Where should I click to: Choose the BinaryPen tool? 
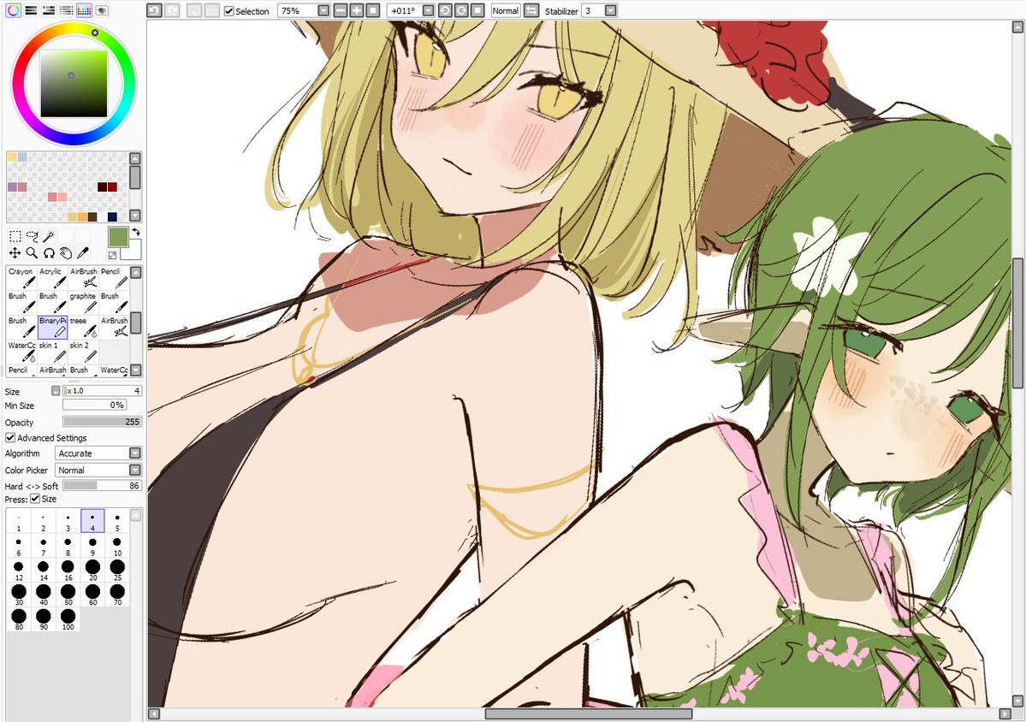tap(52, 327)
